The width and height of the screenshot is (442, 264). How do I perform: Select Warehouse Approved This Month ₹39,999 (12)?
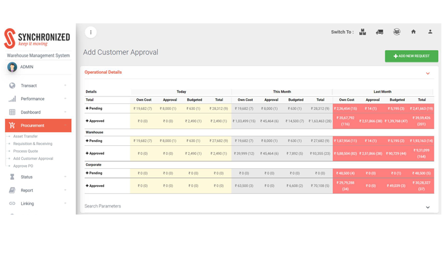(244, 154)
